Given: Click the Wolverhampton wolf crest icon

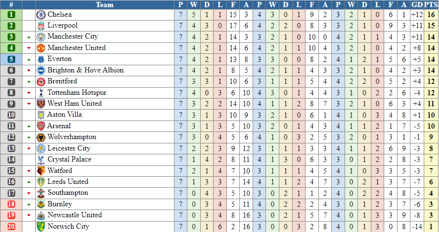Looking at the screenshot, I should pos(41,137).
